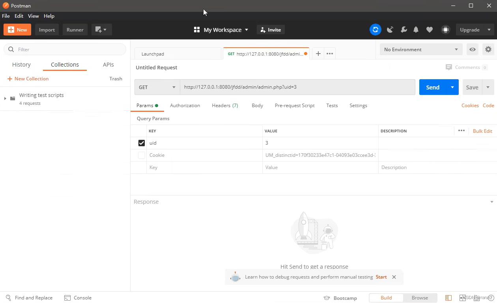Click the Import button
Viewport: 497px width, 303px height.
pyautogui.click(x=47, y=30)
